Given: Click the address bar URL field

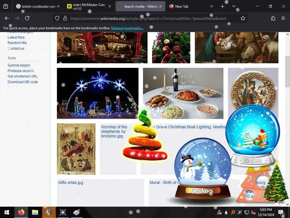Looking at the screenshot, I should 148,18.
